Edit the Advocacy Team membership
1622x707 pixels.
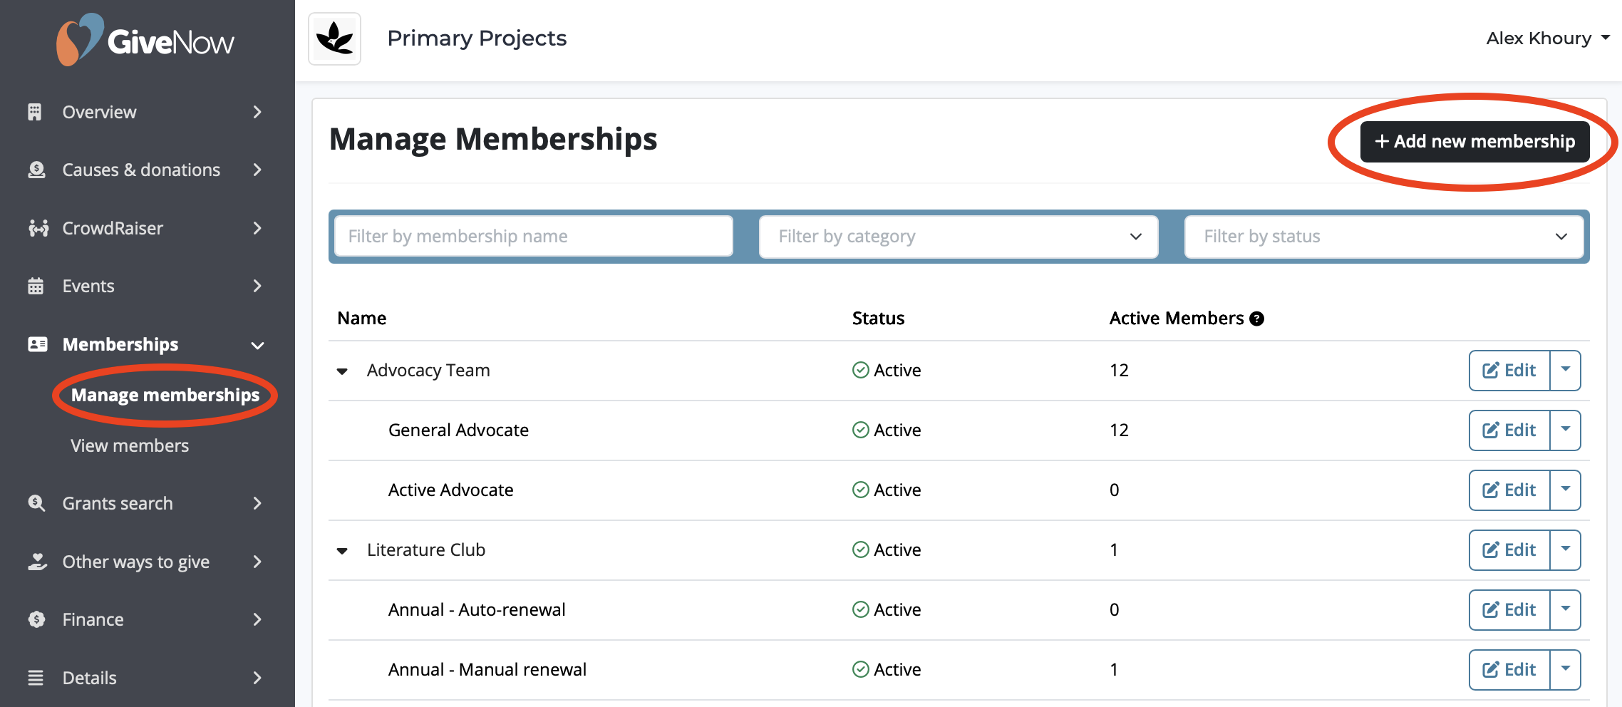pos(1509,370)
